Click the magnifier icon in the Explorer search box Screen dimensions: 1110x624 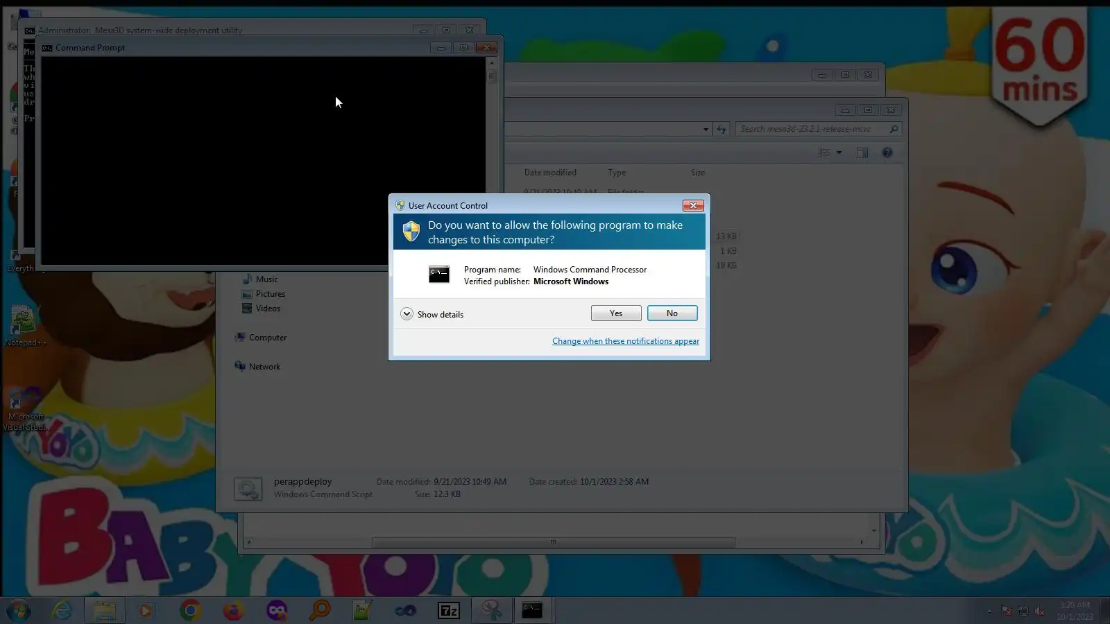(894, 129)
